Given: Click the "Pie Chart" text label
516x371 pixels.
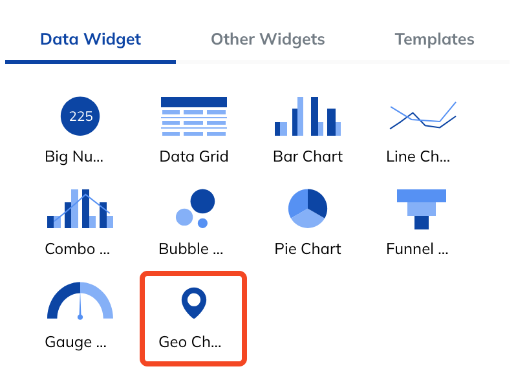Looking at the screenshot, I should click(x=308, y=249).
